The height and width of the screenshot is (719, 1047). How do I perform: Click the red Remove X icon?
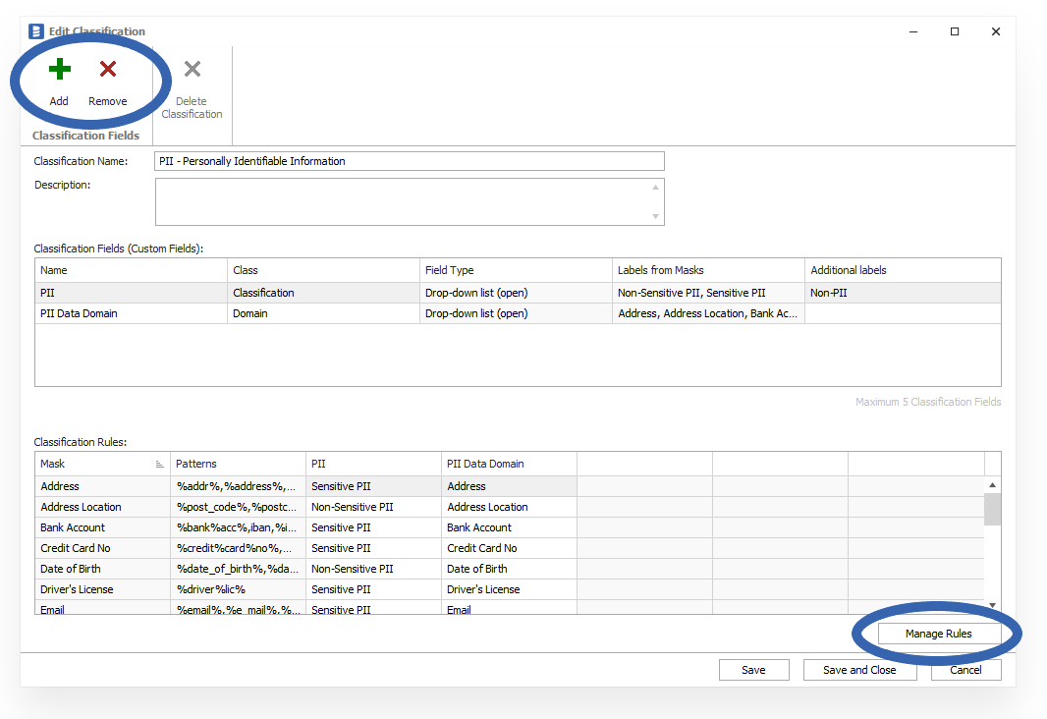pos(108,70)
